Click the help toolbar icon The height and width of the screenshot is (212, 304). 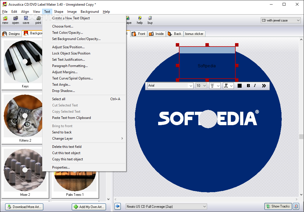tap(140, 20)
